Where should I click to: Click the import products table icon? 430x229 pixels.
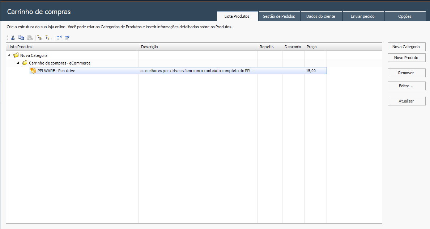tap(59, 37)
